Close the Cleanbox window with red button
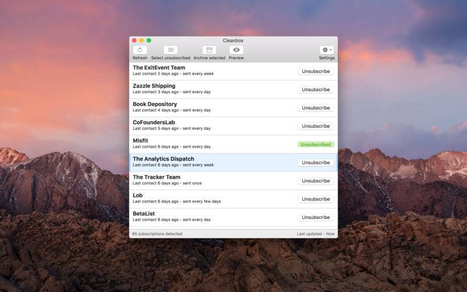 [134, 40]
